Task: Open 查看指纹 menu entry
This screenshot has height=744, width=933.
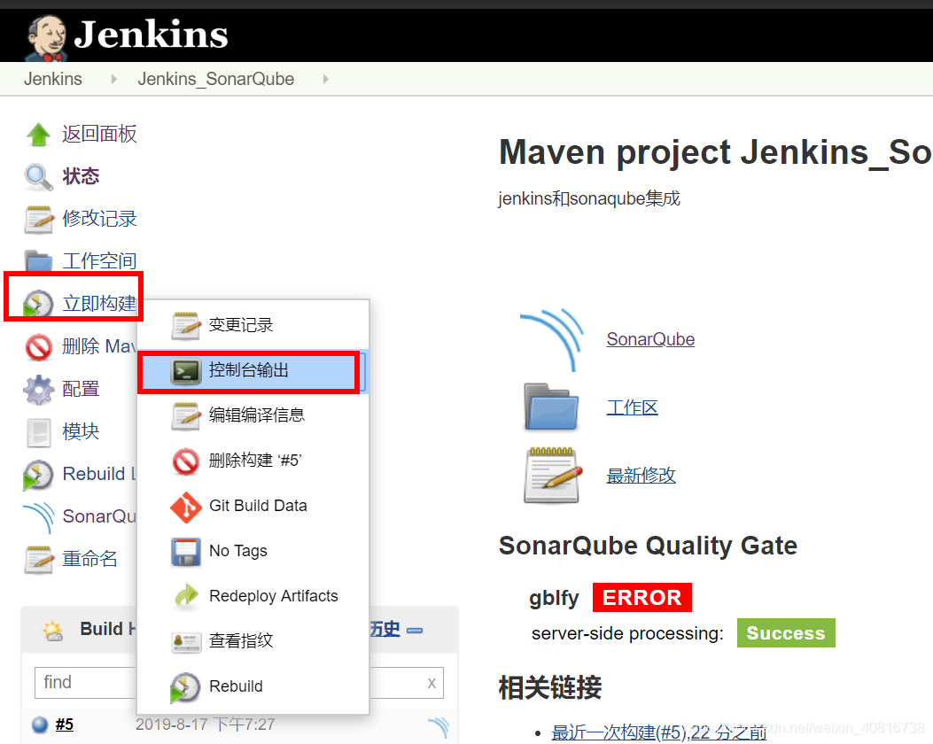Action: [241, 640]
